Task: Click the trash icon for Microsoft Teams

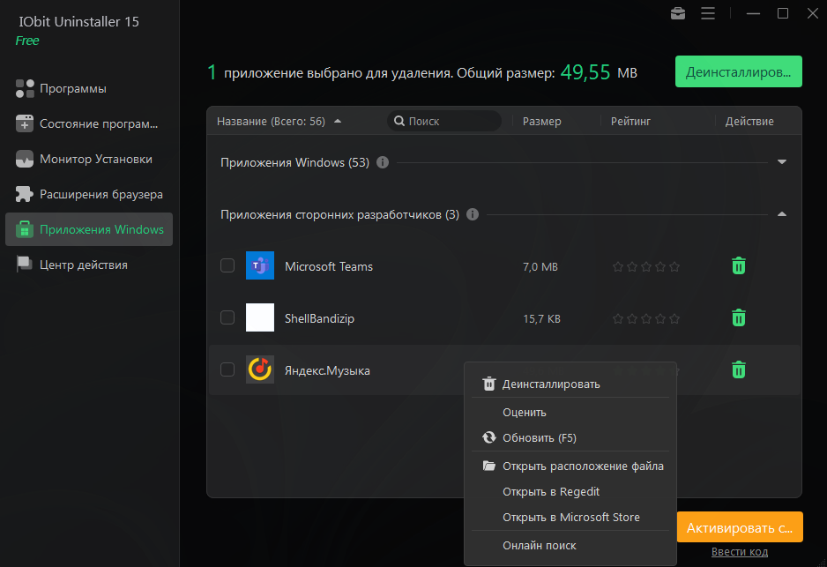Action: click(739, 265)
